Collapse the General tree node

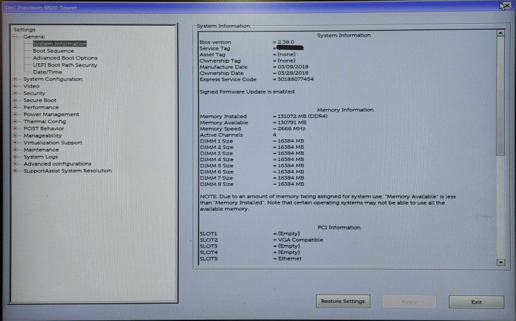coord(14,37)
